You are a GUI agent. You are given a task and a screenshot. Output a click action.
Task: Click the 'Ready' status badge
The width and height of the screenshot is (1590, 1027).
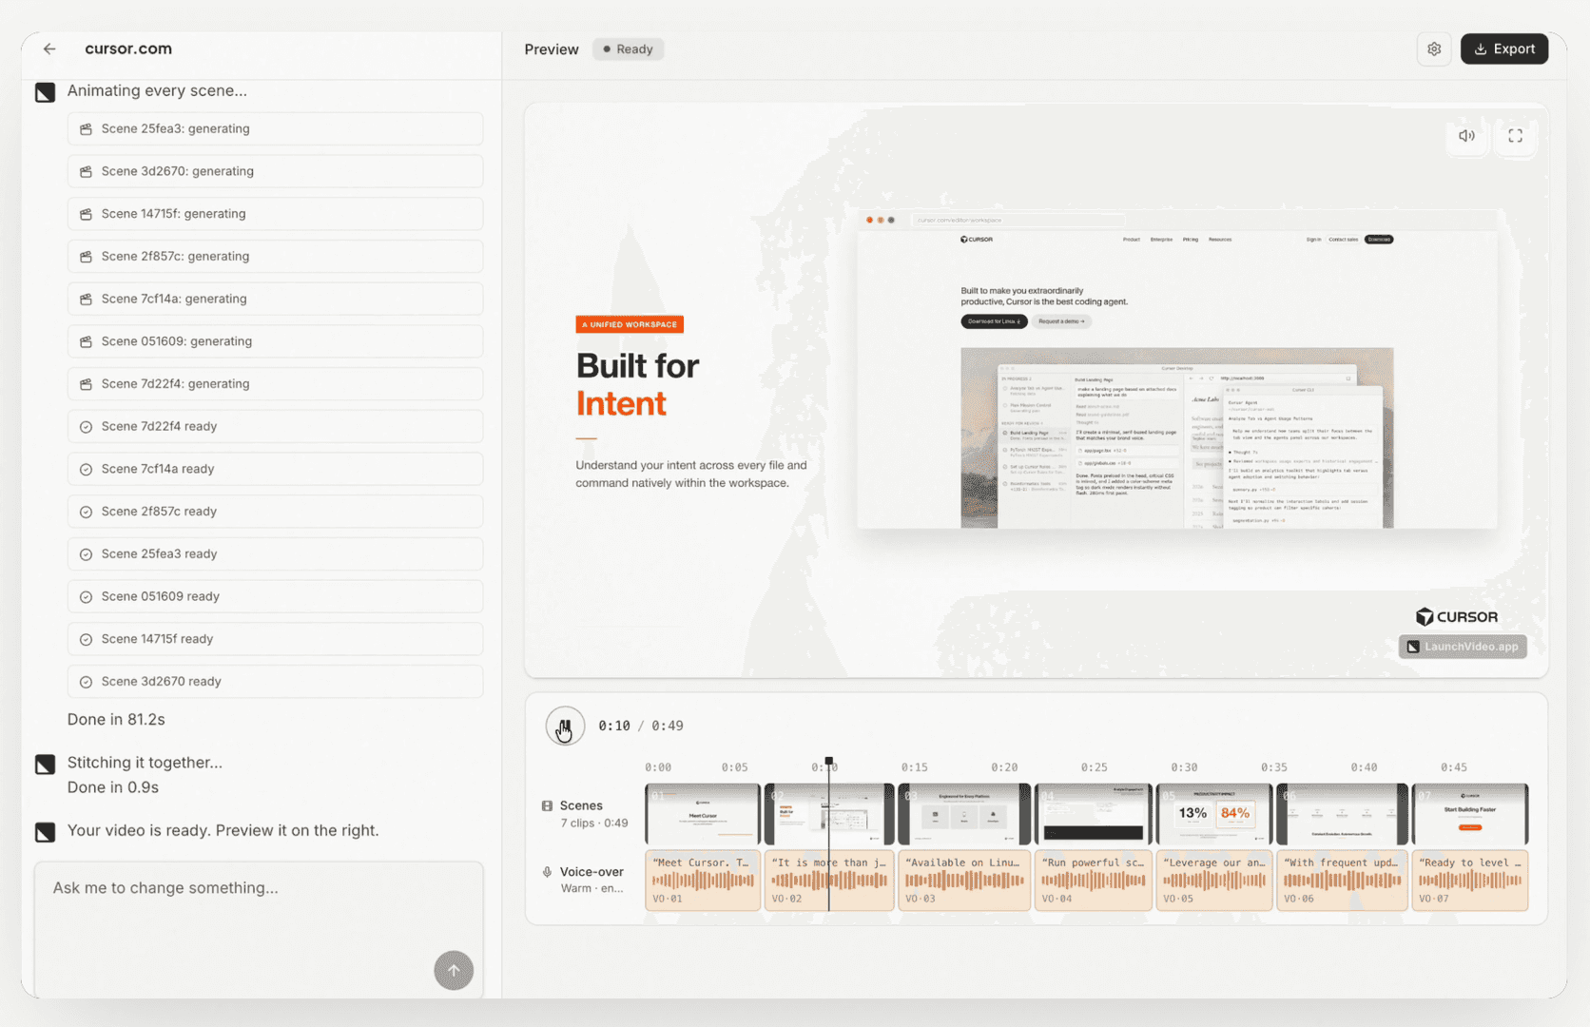(628, 49)
